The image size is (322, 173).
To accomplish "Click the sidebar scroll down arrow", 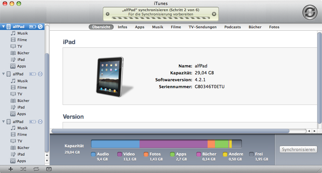I will 47,161.
